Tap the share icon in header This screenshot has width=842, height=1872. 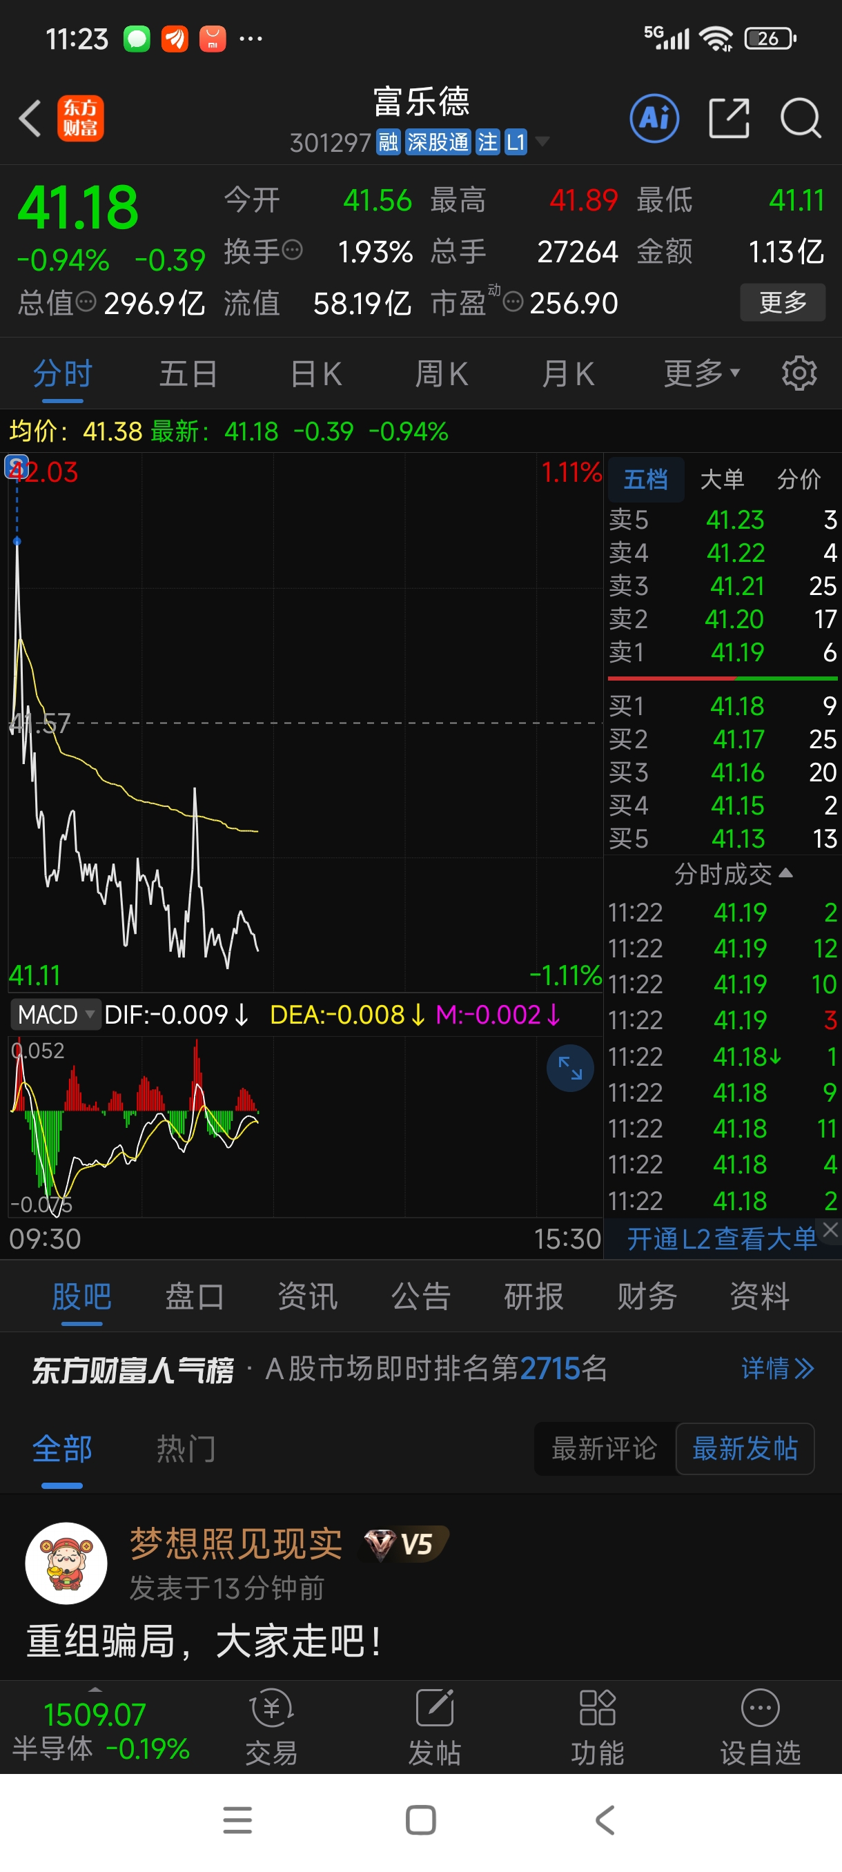coord(729,118)
